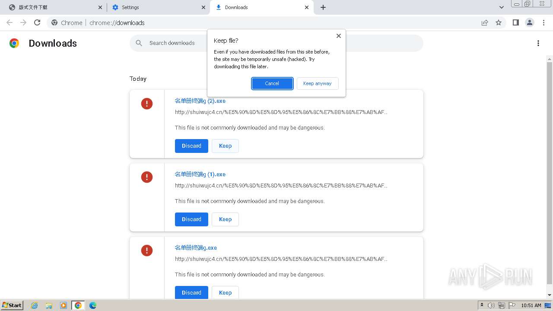The image size is (553, 311).
Task: Click source URL of 名单册终端g (2).exe
Action: [281, 112]
